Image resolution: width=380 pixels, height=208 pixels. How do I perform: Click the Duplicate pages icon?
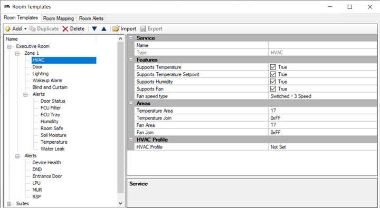click(32, 29)
